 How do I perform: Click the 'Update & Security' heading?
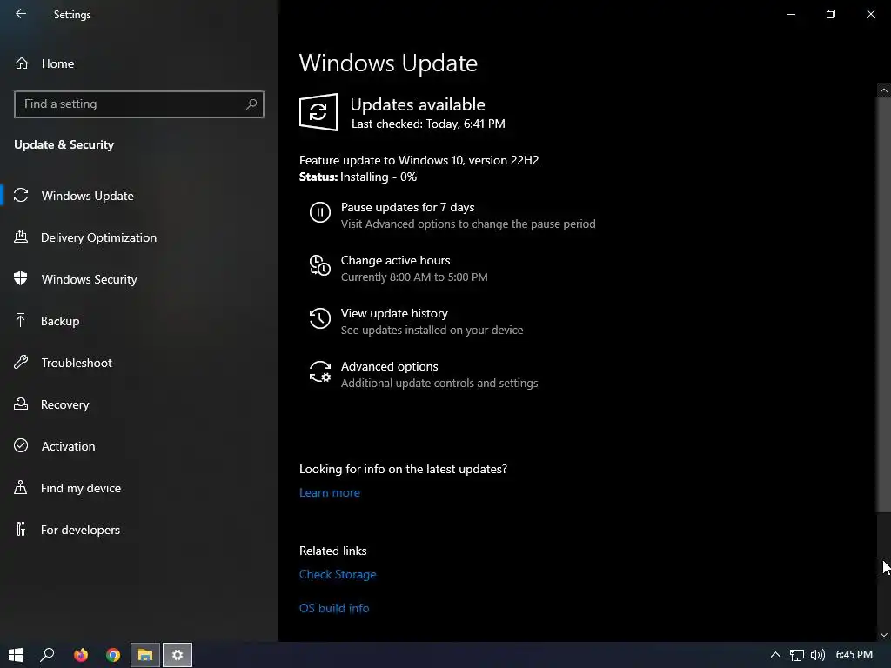tap(64, 144)
